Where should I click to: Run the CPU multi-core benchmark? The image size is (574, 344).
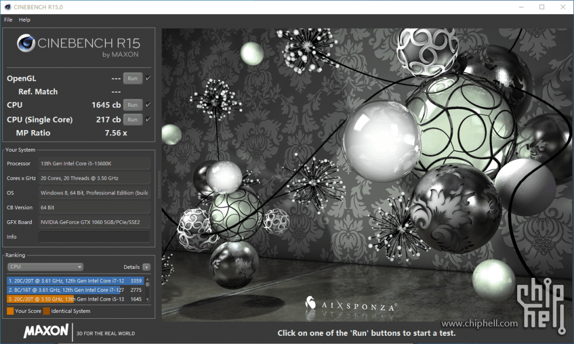click(132, 105)
